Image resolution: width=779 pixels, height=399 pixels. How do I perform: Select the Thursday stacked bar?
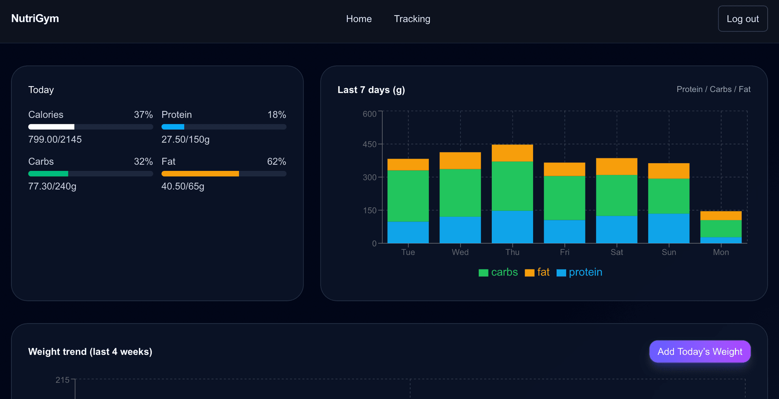512,195
